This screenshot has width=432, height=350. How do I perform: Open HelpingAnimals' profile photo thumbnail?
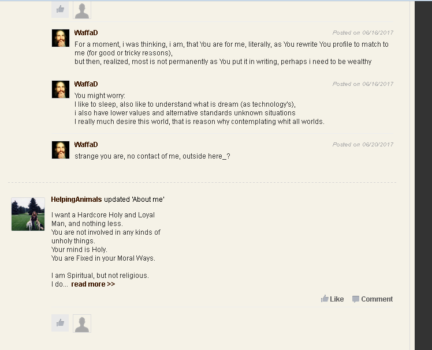(x=28, y=214)
